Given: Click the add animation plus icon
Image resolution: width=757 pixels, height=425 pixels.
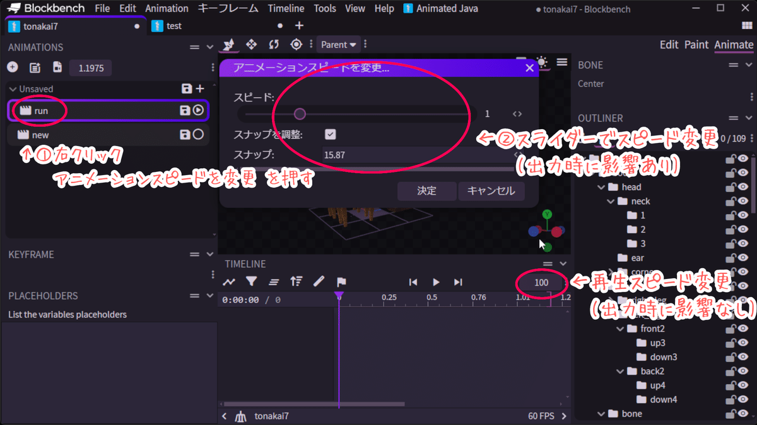Looking at the screenshot, I should pos(13,67).
